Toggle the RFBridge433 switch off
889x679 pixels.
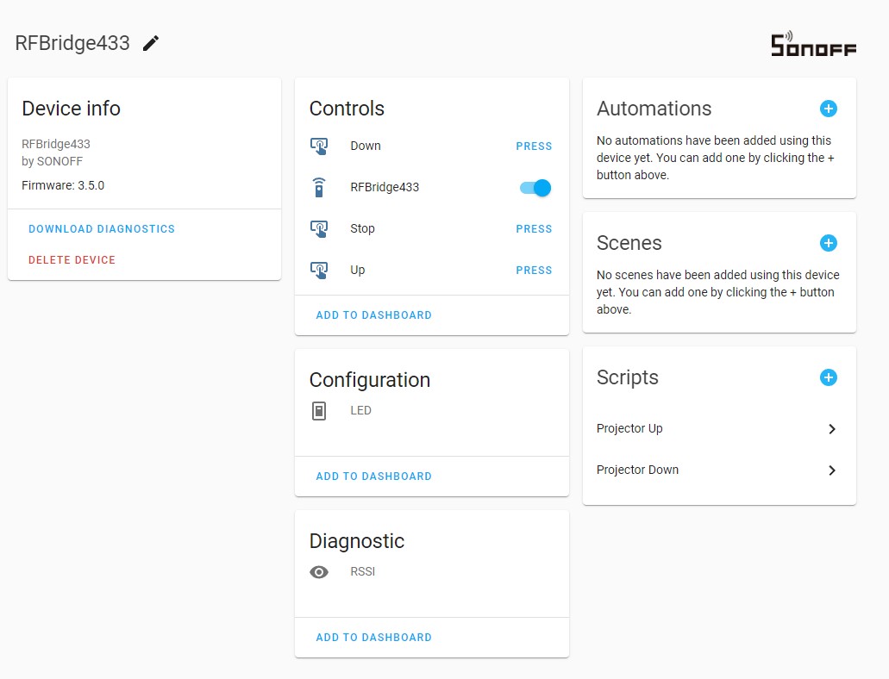pos(535,188)
